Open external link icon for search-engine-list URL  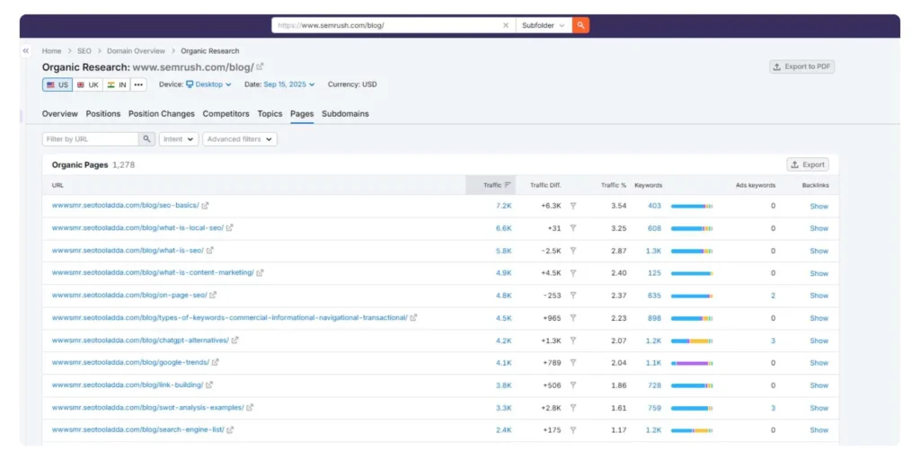click(230, 429)
